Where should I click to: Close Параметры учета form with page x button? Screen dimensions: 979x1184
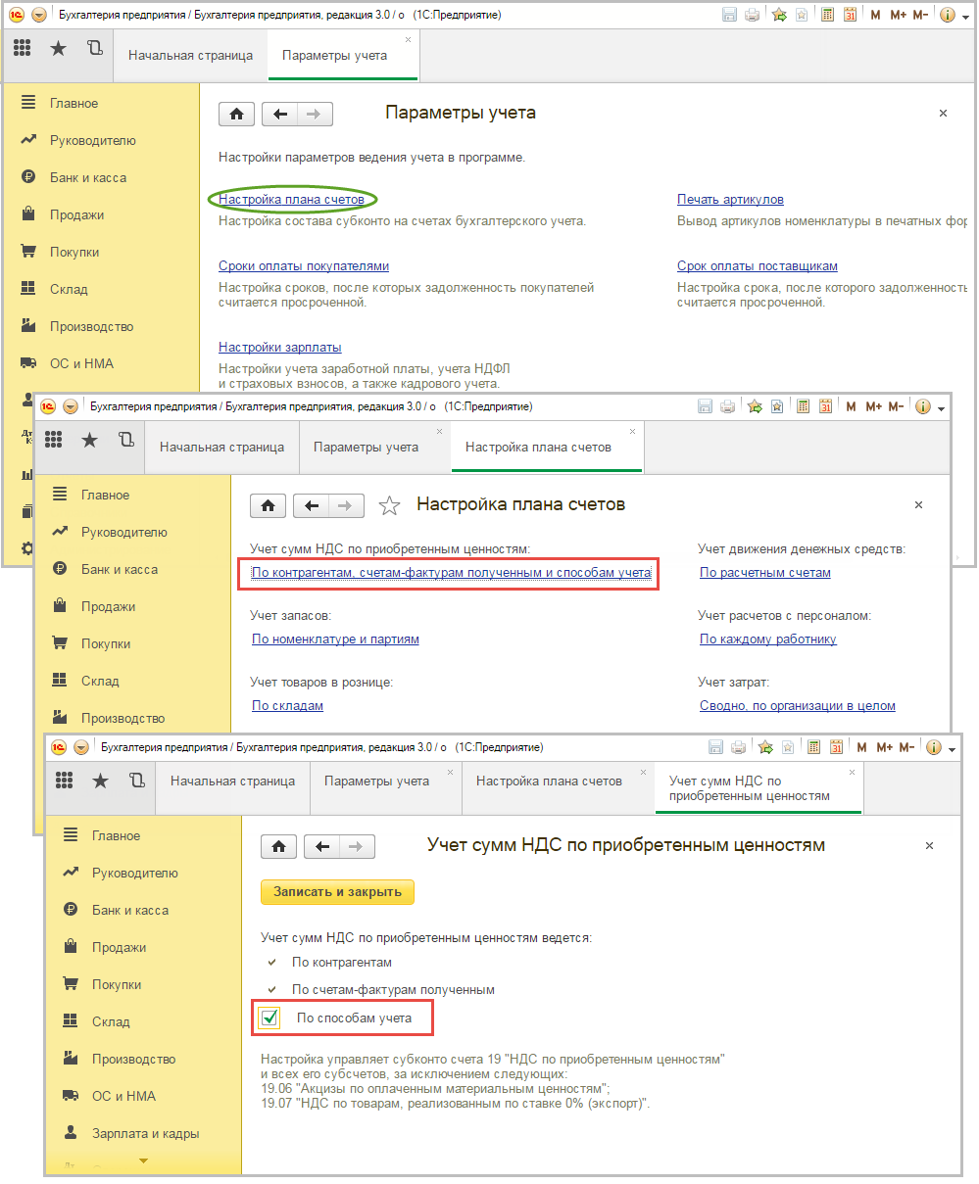pos(943,114)
